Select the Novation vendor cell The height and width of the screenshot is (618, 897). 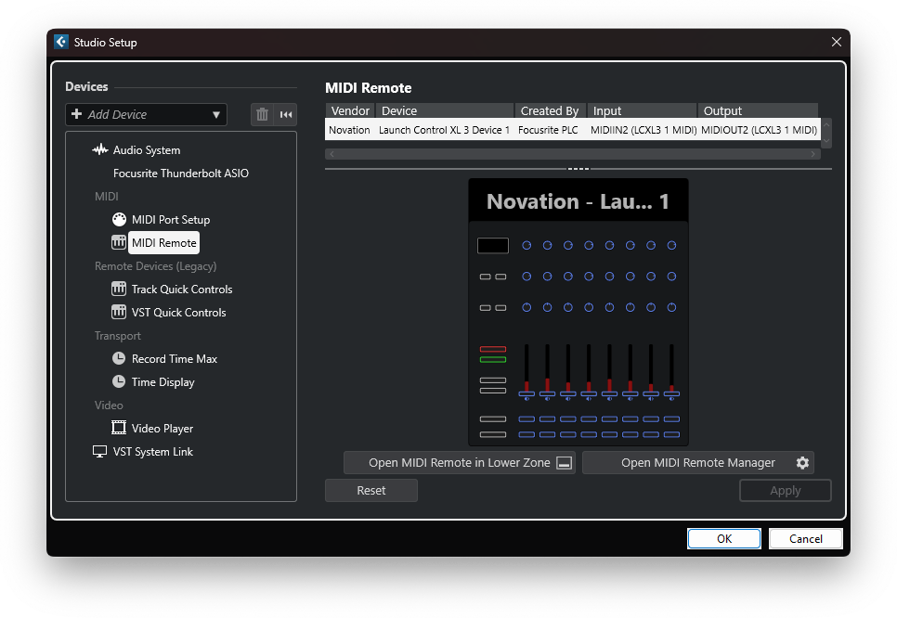coord(349,130)
